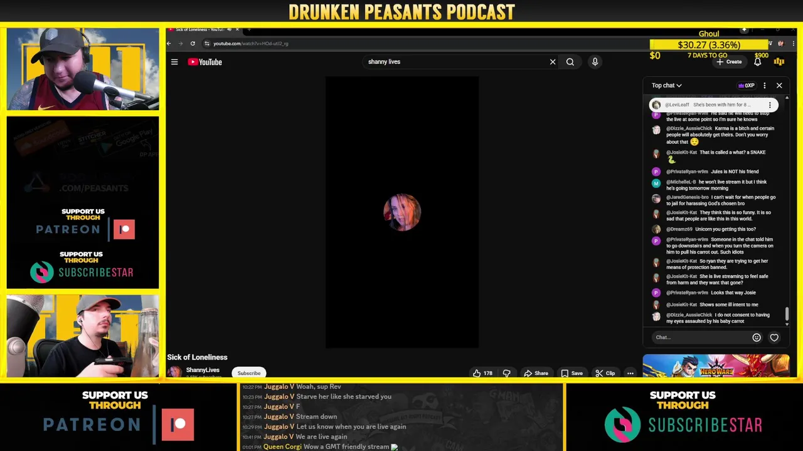Open the ShannyLives channel name link
Viewport: 803px width, 451px height.
click(x=203, y=370)
